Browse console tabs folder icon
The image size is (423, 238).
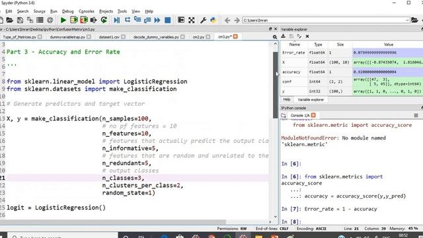(x=284, y=116)
